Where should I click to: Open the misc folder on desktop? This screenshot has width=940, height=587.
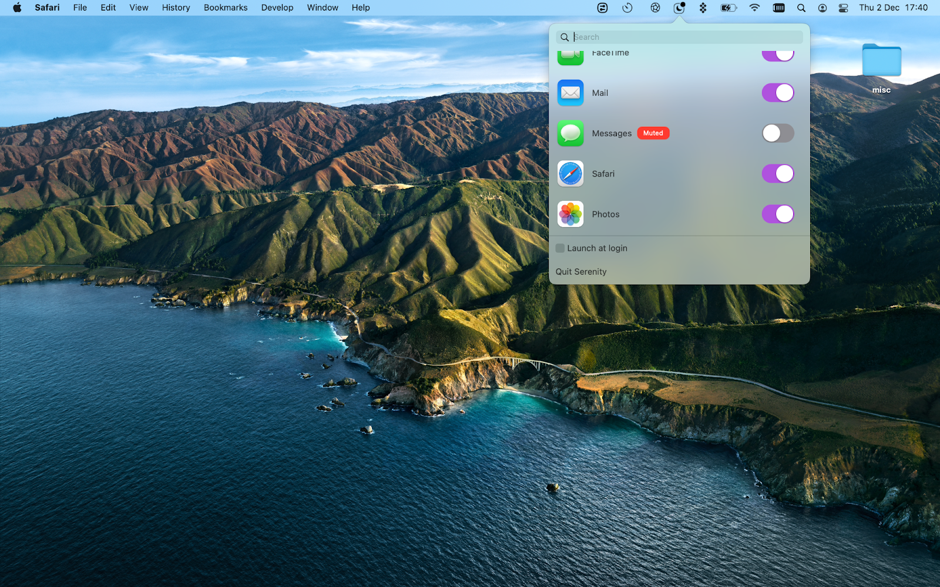click(881, 60)
